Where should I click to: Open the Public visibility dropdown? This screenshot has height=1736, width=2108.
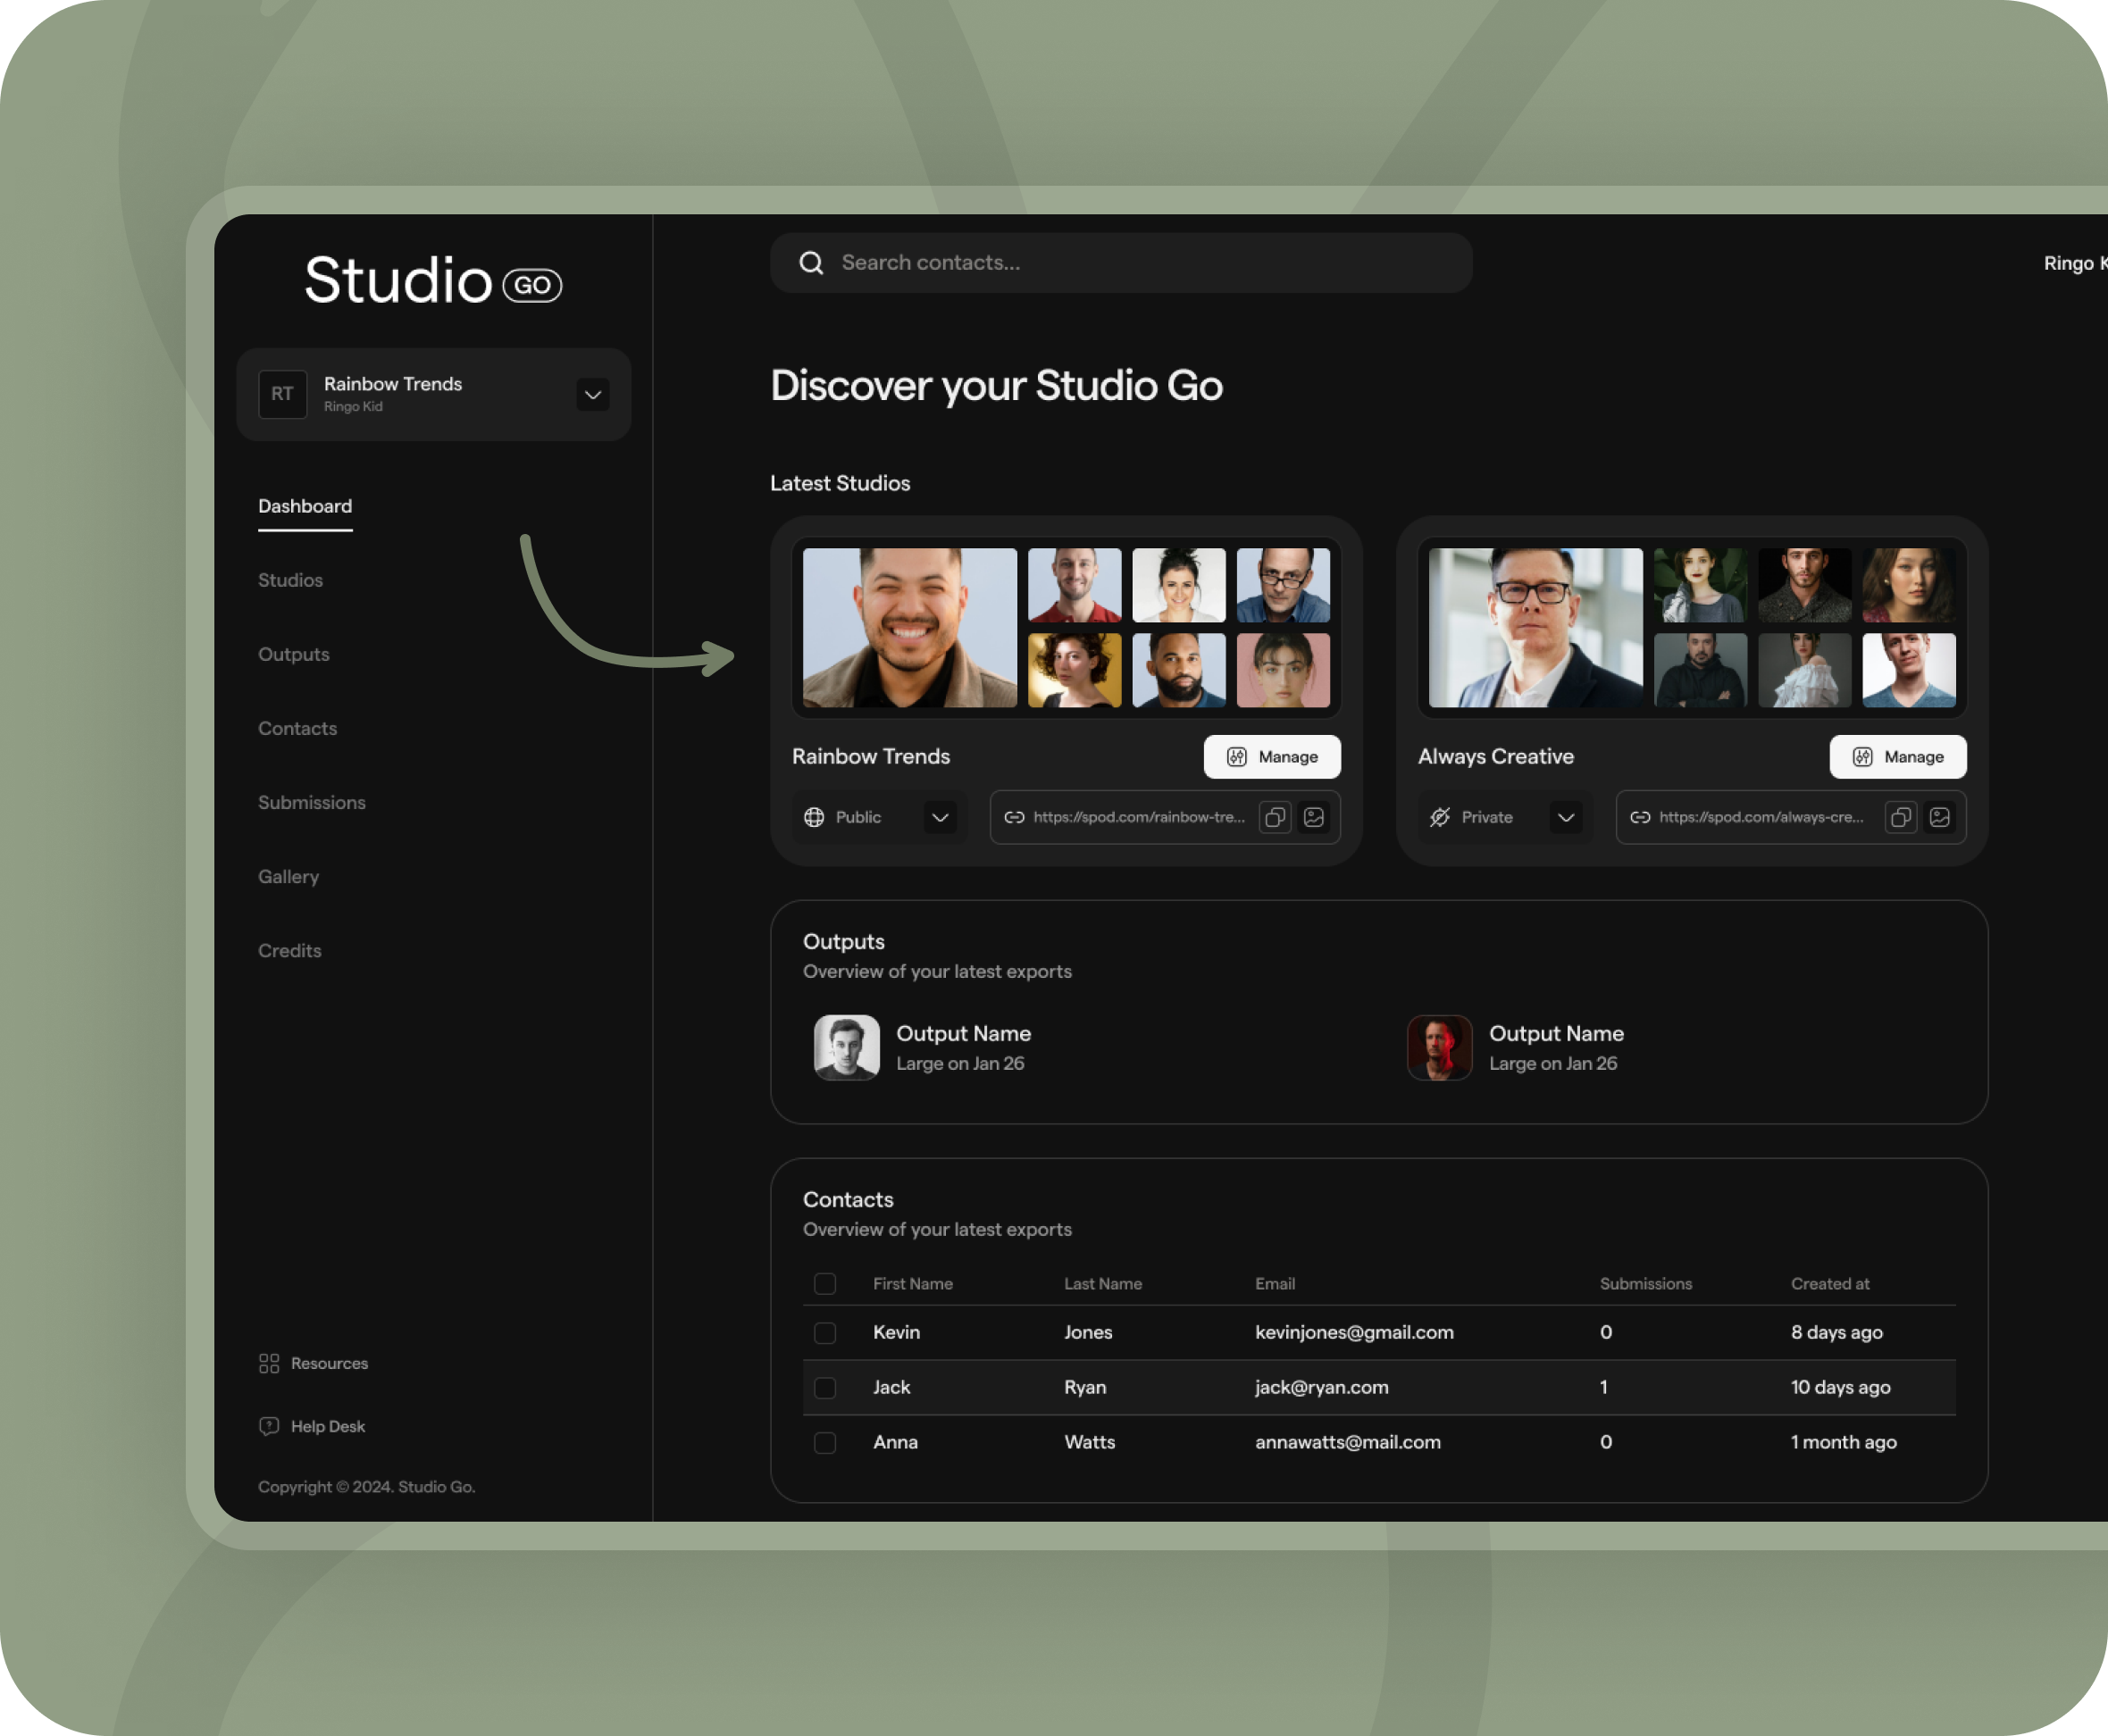coord(940,817)
